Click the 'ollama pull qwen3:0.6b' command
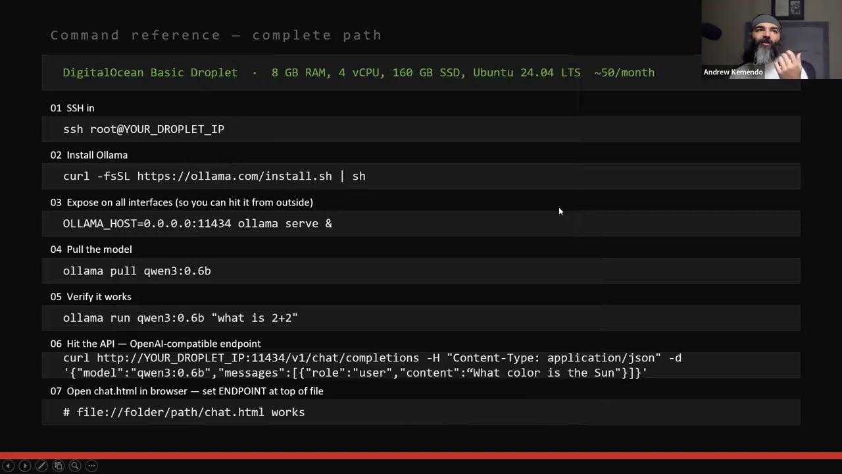 coord(137,271)
